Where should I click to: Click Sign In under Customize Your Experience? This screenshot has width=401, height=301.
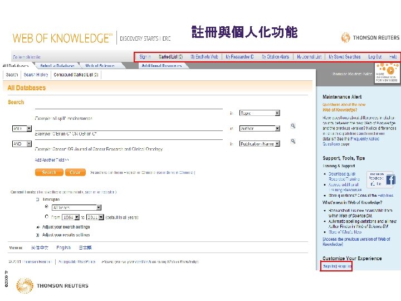[x=329, y=266]
